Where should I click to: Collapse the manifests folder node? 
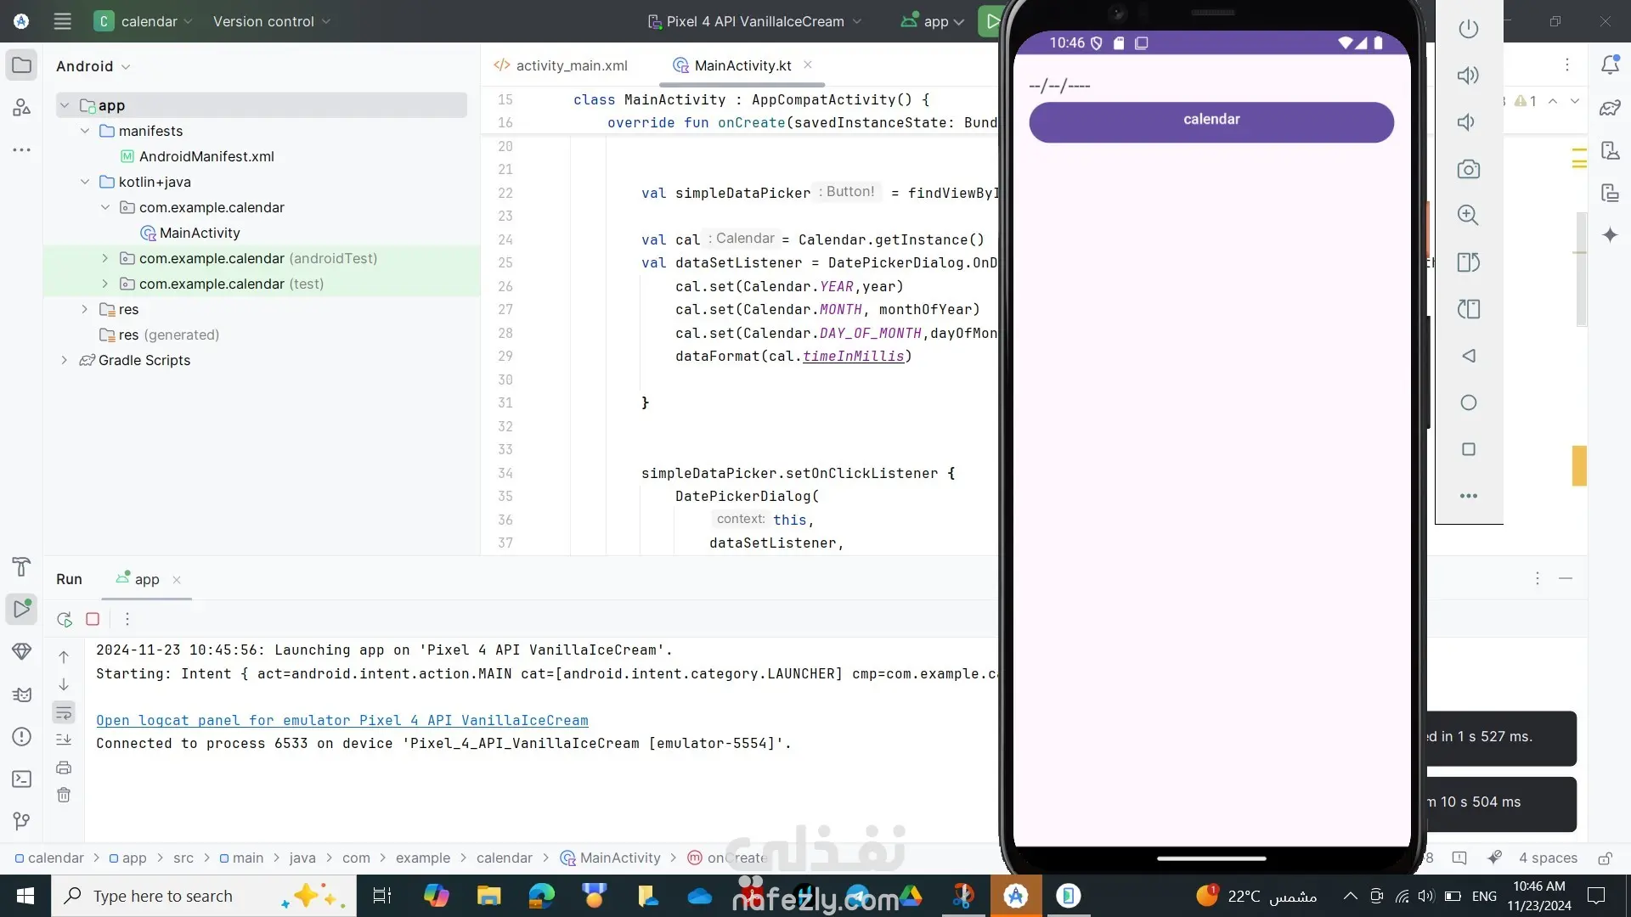coord(84,131)
